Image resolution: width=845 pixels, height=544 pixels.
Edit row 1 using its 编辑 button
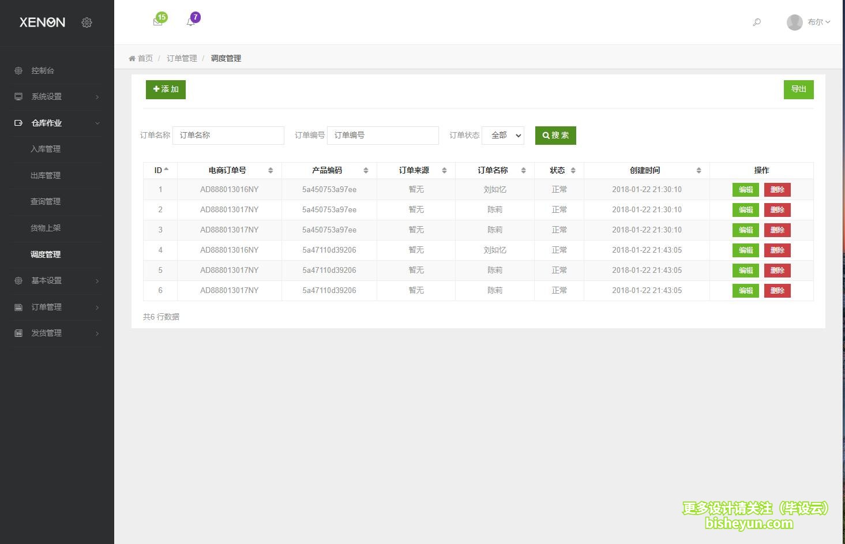click(x=745, y=190)
